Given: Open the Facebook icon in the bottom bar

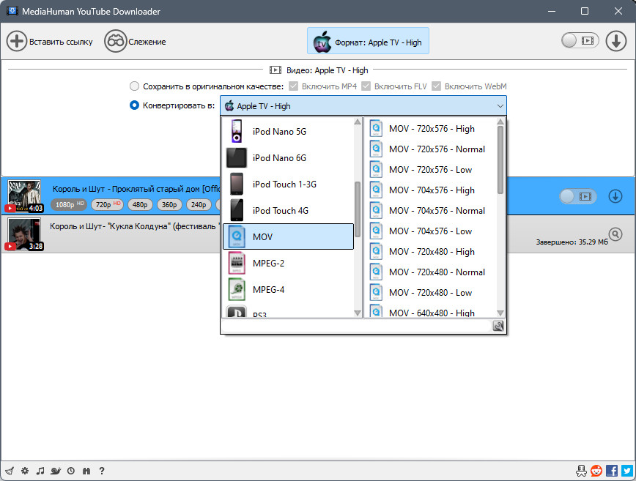Looking at the screenshot, I should click(612, 471).
